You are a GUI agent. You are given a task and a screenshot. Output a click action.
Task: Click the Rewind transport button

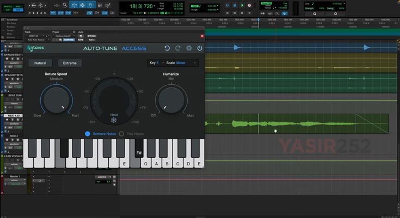[235, 13]
